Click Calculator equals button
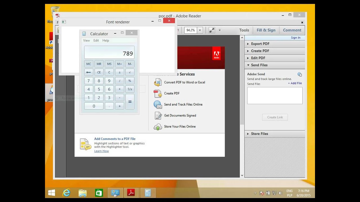Screen dimensions: 360x202 (130, 102)
